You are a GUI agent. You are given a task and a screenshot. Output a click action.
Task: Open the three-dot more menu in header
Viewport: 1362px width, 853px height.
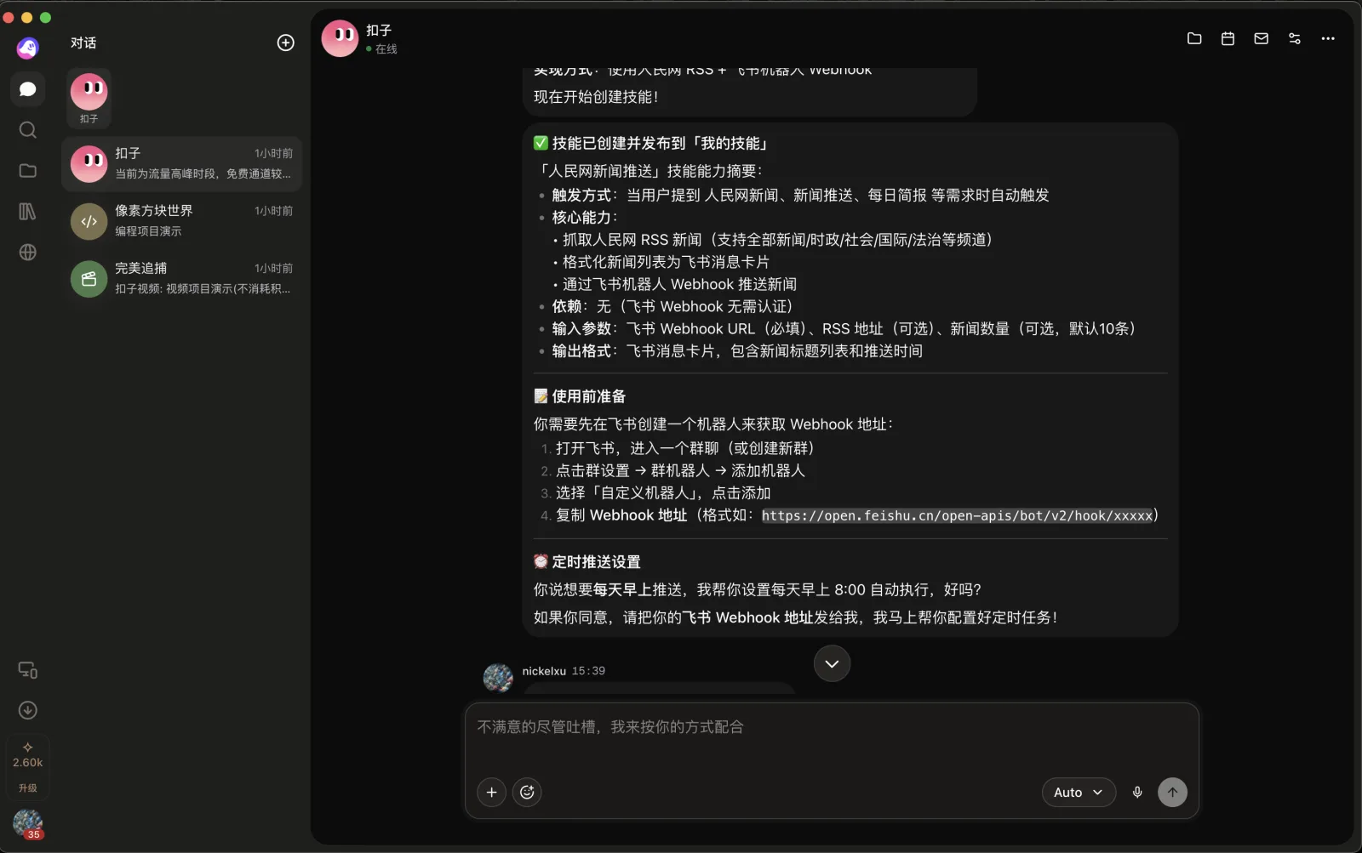pos(1328,38)
